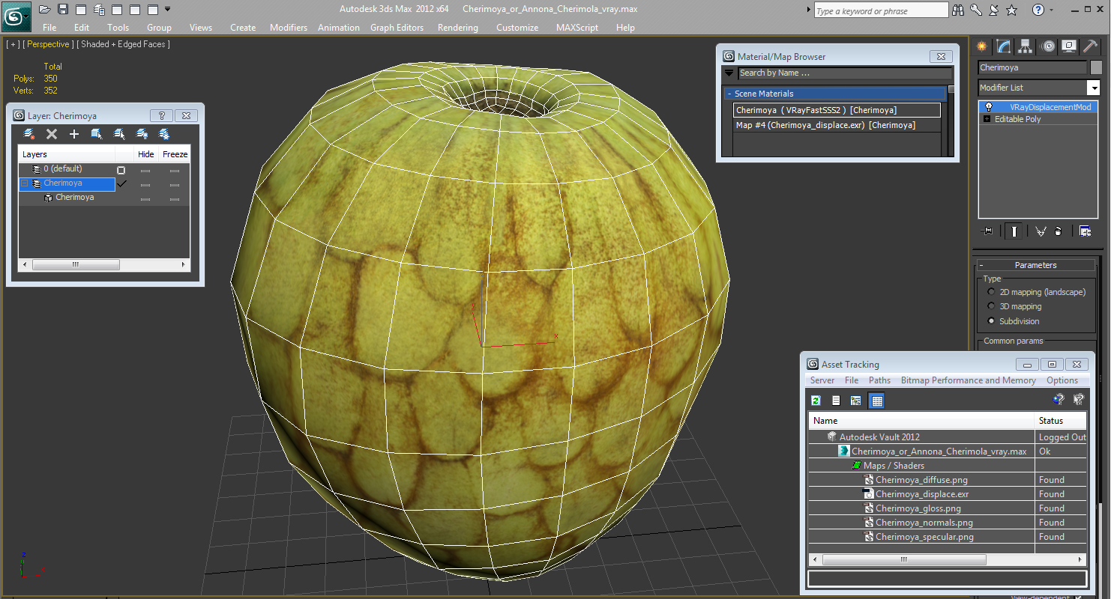Viewport: 1111px width, 599px height.
Task: Open the quick access toolbar dropdown arrow
Action: point(167,10)
